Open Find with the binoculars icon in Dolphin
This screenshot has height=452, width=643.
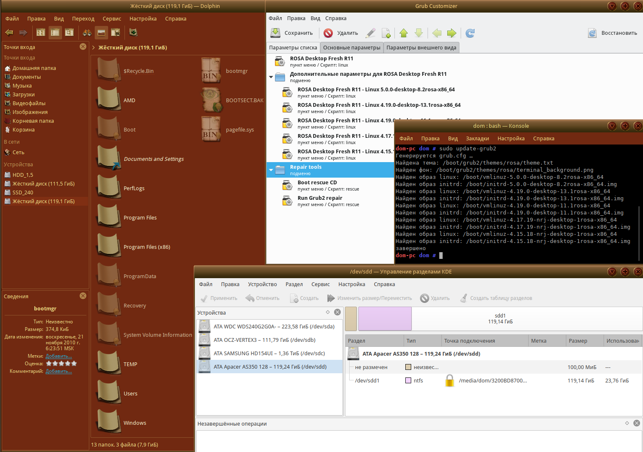tap(87, 32)
